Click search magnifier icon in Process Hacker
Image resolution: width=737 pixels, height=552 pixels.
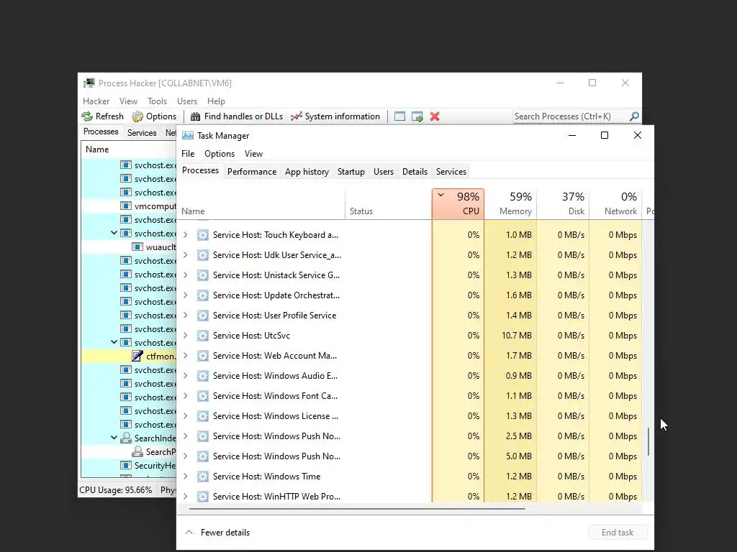coord(634,116)
